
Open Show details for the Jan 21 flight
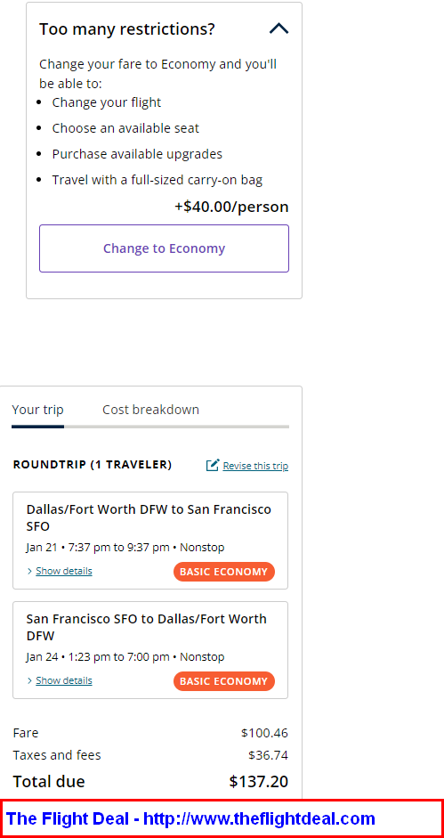tap(63, 572)
